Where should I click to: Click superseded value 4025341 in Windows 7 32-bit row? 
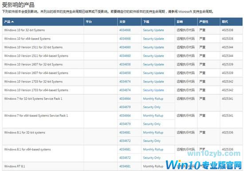[228, 99]
